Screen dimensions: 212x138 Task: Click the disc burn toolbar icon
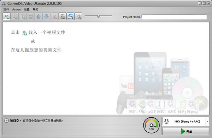click(70, 17)
